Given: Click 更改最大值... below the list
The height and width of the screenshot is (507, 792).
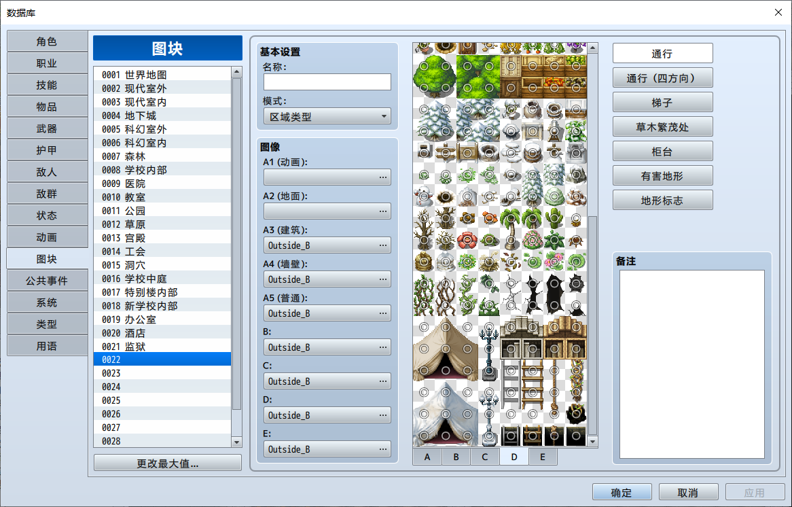Looking at the screenshot, I should click(x=168, y=463).
